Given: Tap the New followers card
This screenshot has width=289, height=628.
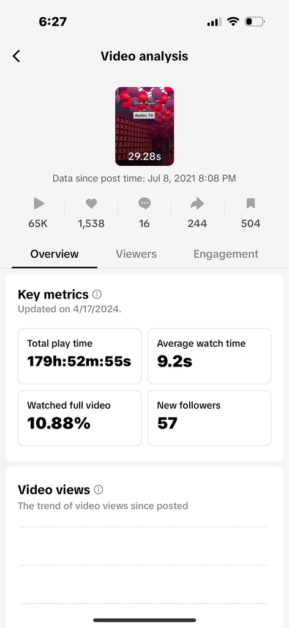Looking at the screenshot, I should [209, 418].
